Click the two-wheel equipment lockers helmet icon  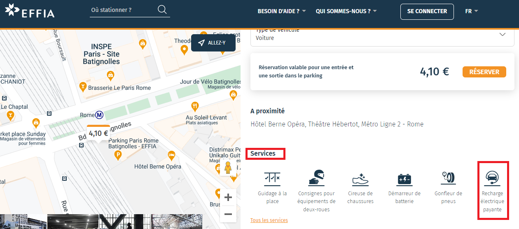coord(316,178)
